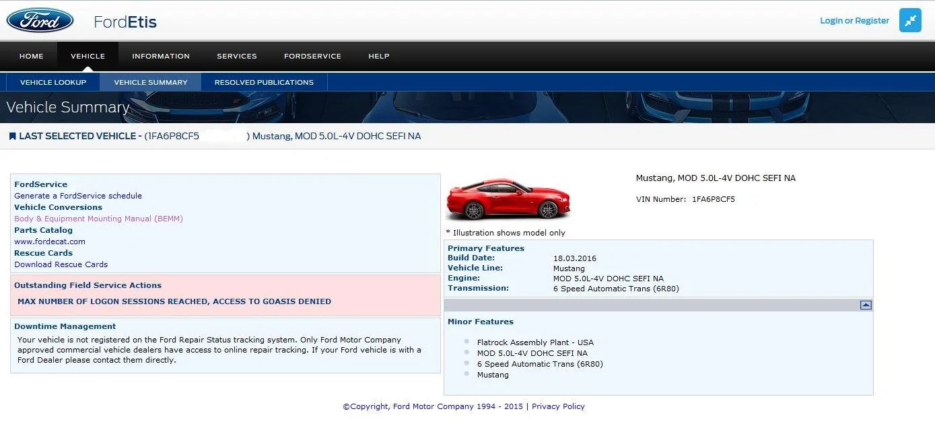Go to Resolved Publications tab
Viewport: 935px width, 438px height.
coord(264,82)
